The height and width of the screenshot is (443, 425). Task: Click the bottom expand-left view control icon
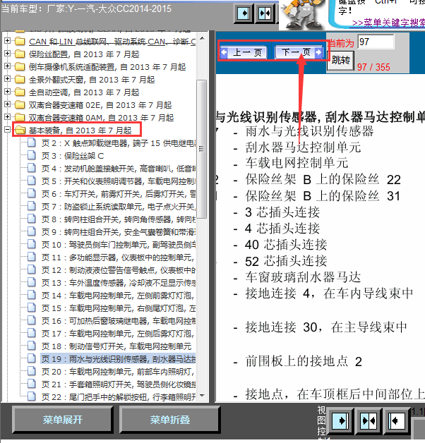396,420
